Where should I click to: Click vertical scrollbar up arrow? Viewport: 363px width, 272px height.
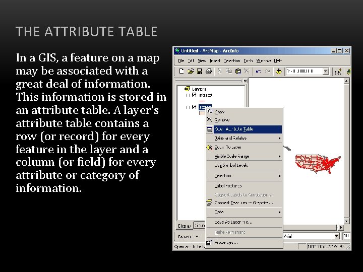346,81
